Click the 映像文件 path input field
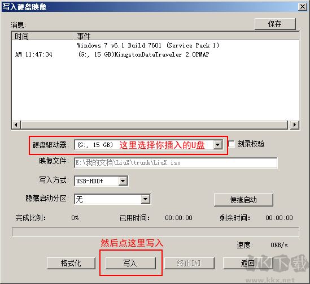This screenshot has height=284, width=310. [176, 163]
